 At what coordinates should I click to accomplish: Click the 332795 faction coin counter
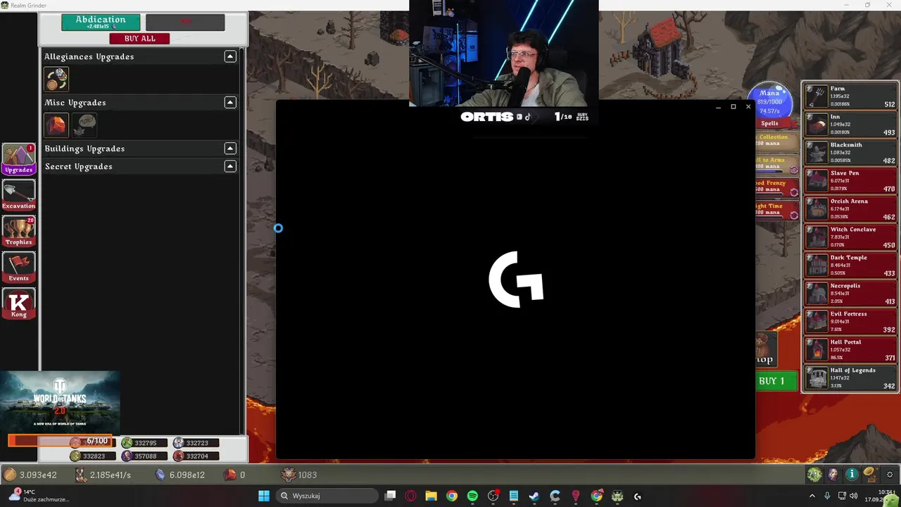tap(144, 443)
